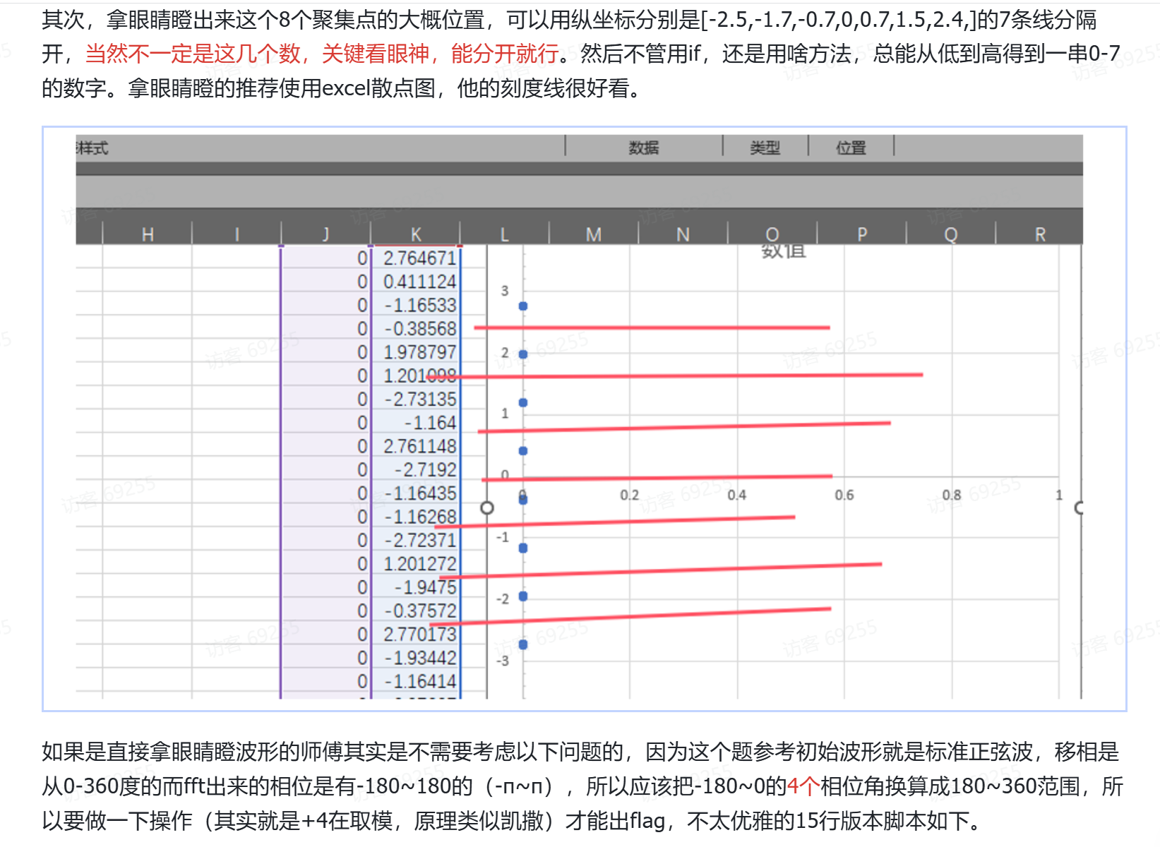Image resolution: width=1160 pixels, height=847 pixels.
Task: Click the lowest blue data point near -3
Action: point(523,644)
